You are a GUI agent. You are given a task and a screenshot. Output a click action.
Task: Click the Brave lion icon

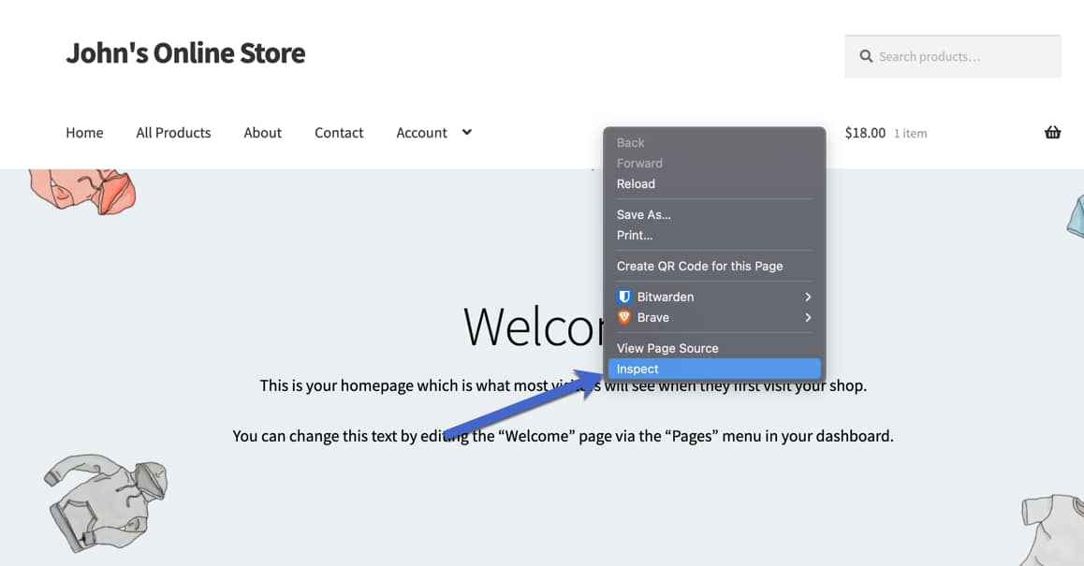pyautogui.click(x=624, y=317)
